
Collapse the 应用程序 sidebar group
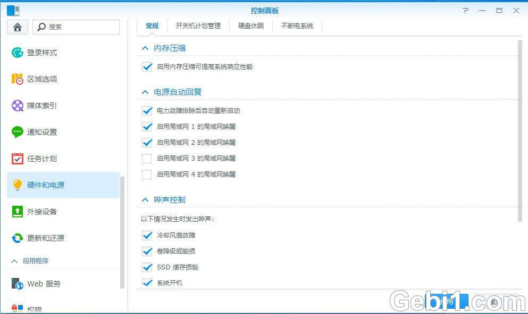[x=14, y=261]
